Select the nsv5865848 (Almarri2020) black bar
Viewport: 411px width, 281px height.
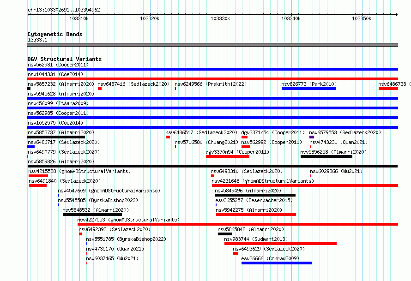click(x=225, y=234)
